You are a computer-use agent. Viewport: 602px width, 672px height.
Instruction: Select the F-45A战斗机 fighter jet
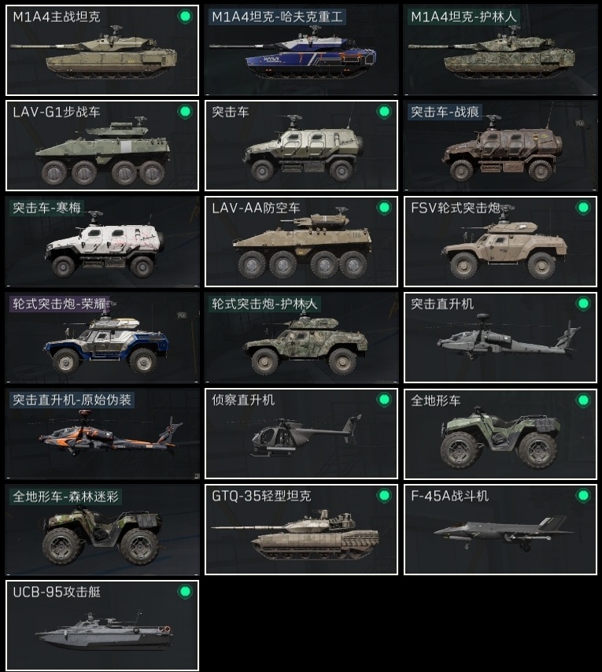500,530
